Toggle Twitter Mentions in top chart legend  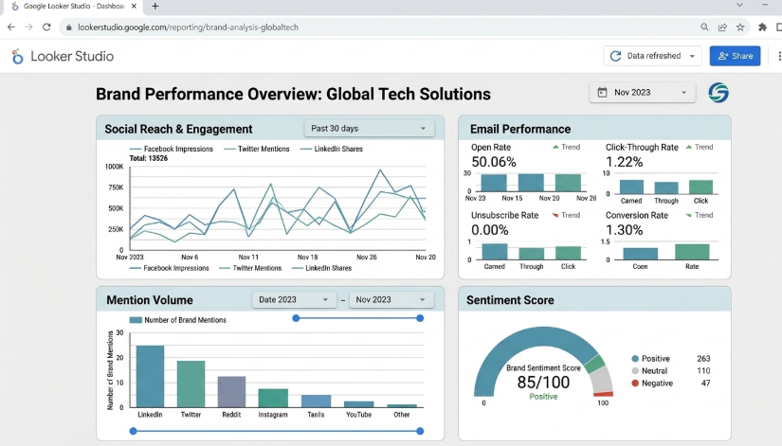pyautogui.click(x=257, y=149)
